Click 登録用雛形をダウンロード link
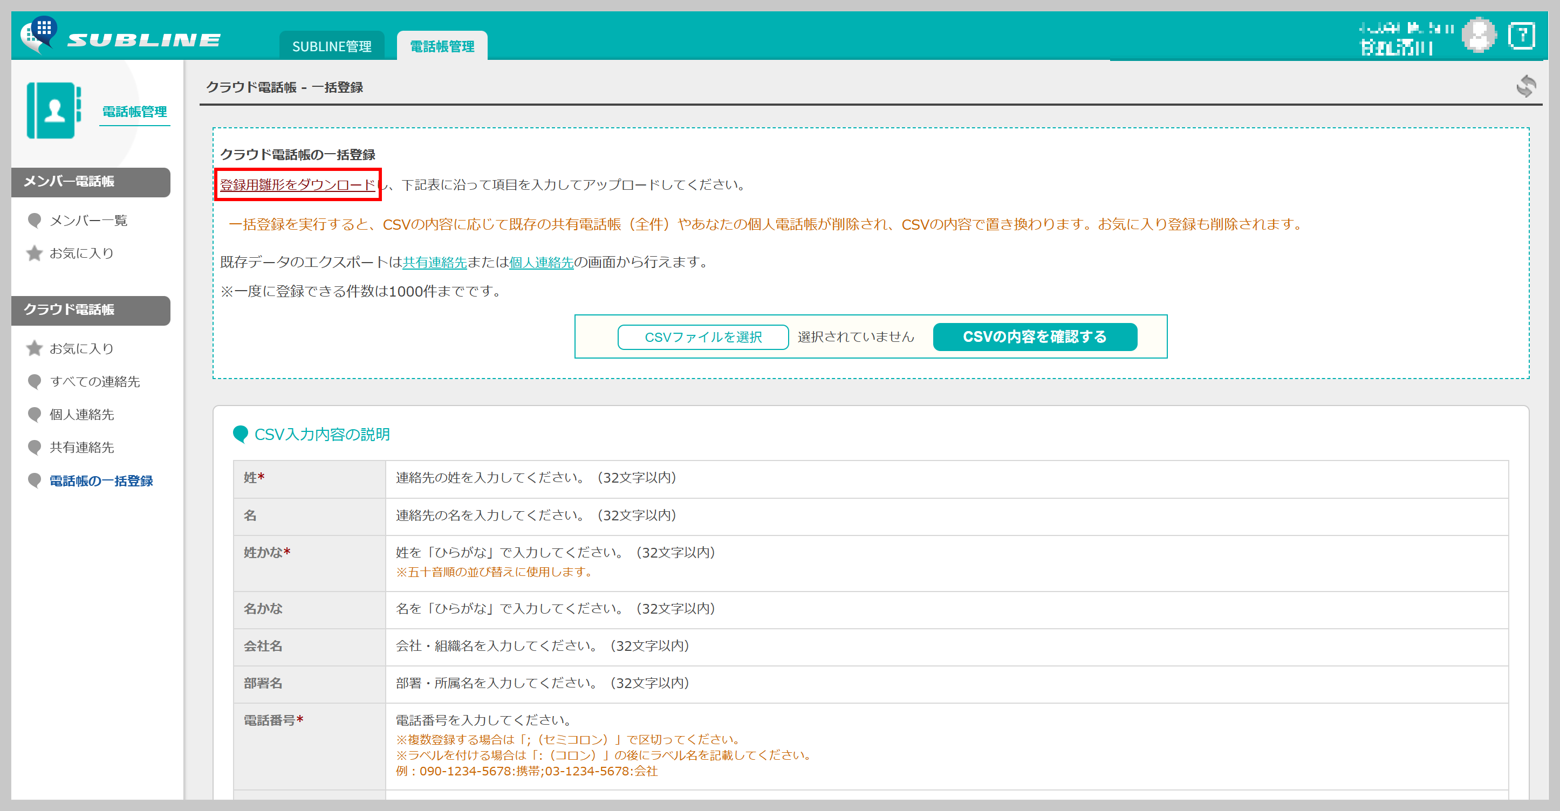 pyautogui.click(x=297, y=184)
